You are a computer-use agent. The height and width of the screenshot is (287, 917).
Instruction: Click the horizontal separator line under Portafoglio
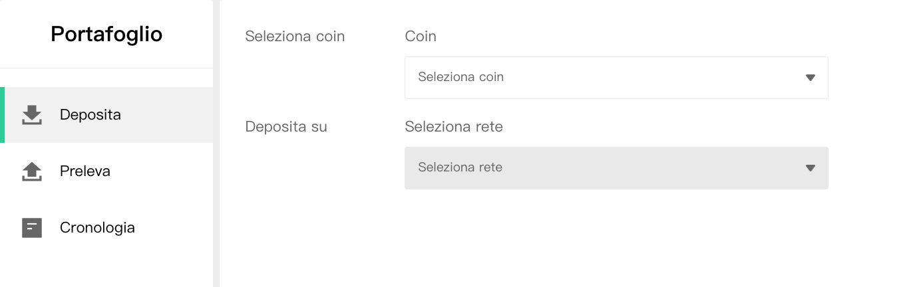(x=106, y=68)
